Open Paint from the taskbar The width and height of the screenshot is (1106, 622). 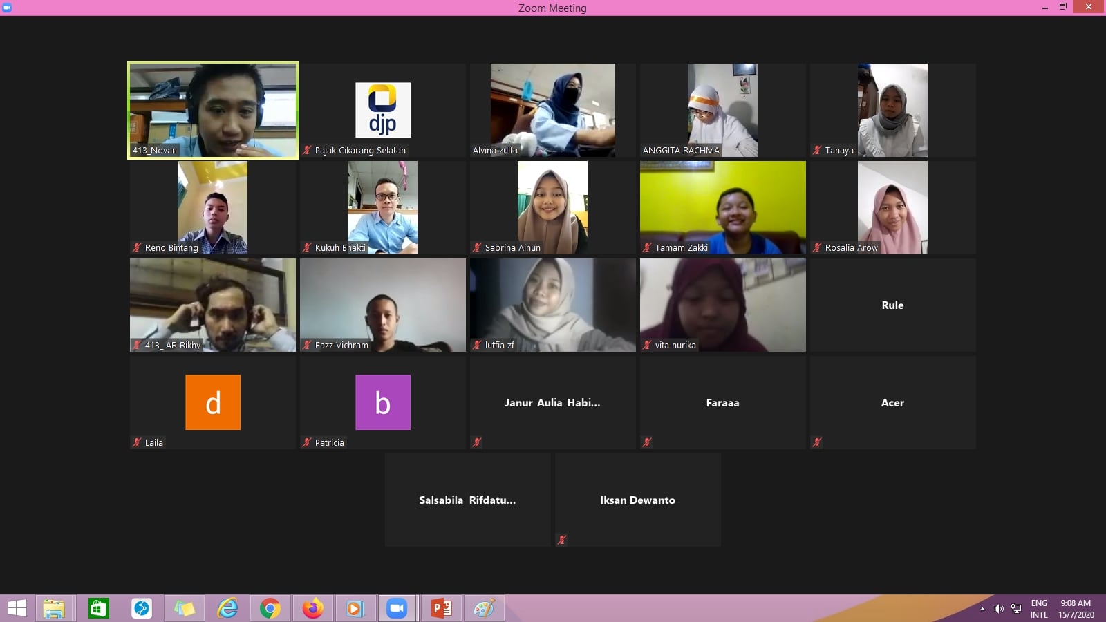(x=484, y=608)
